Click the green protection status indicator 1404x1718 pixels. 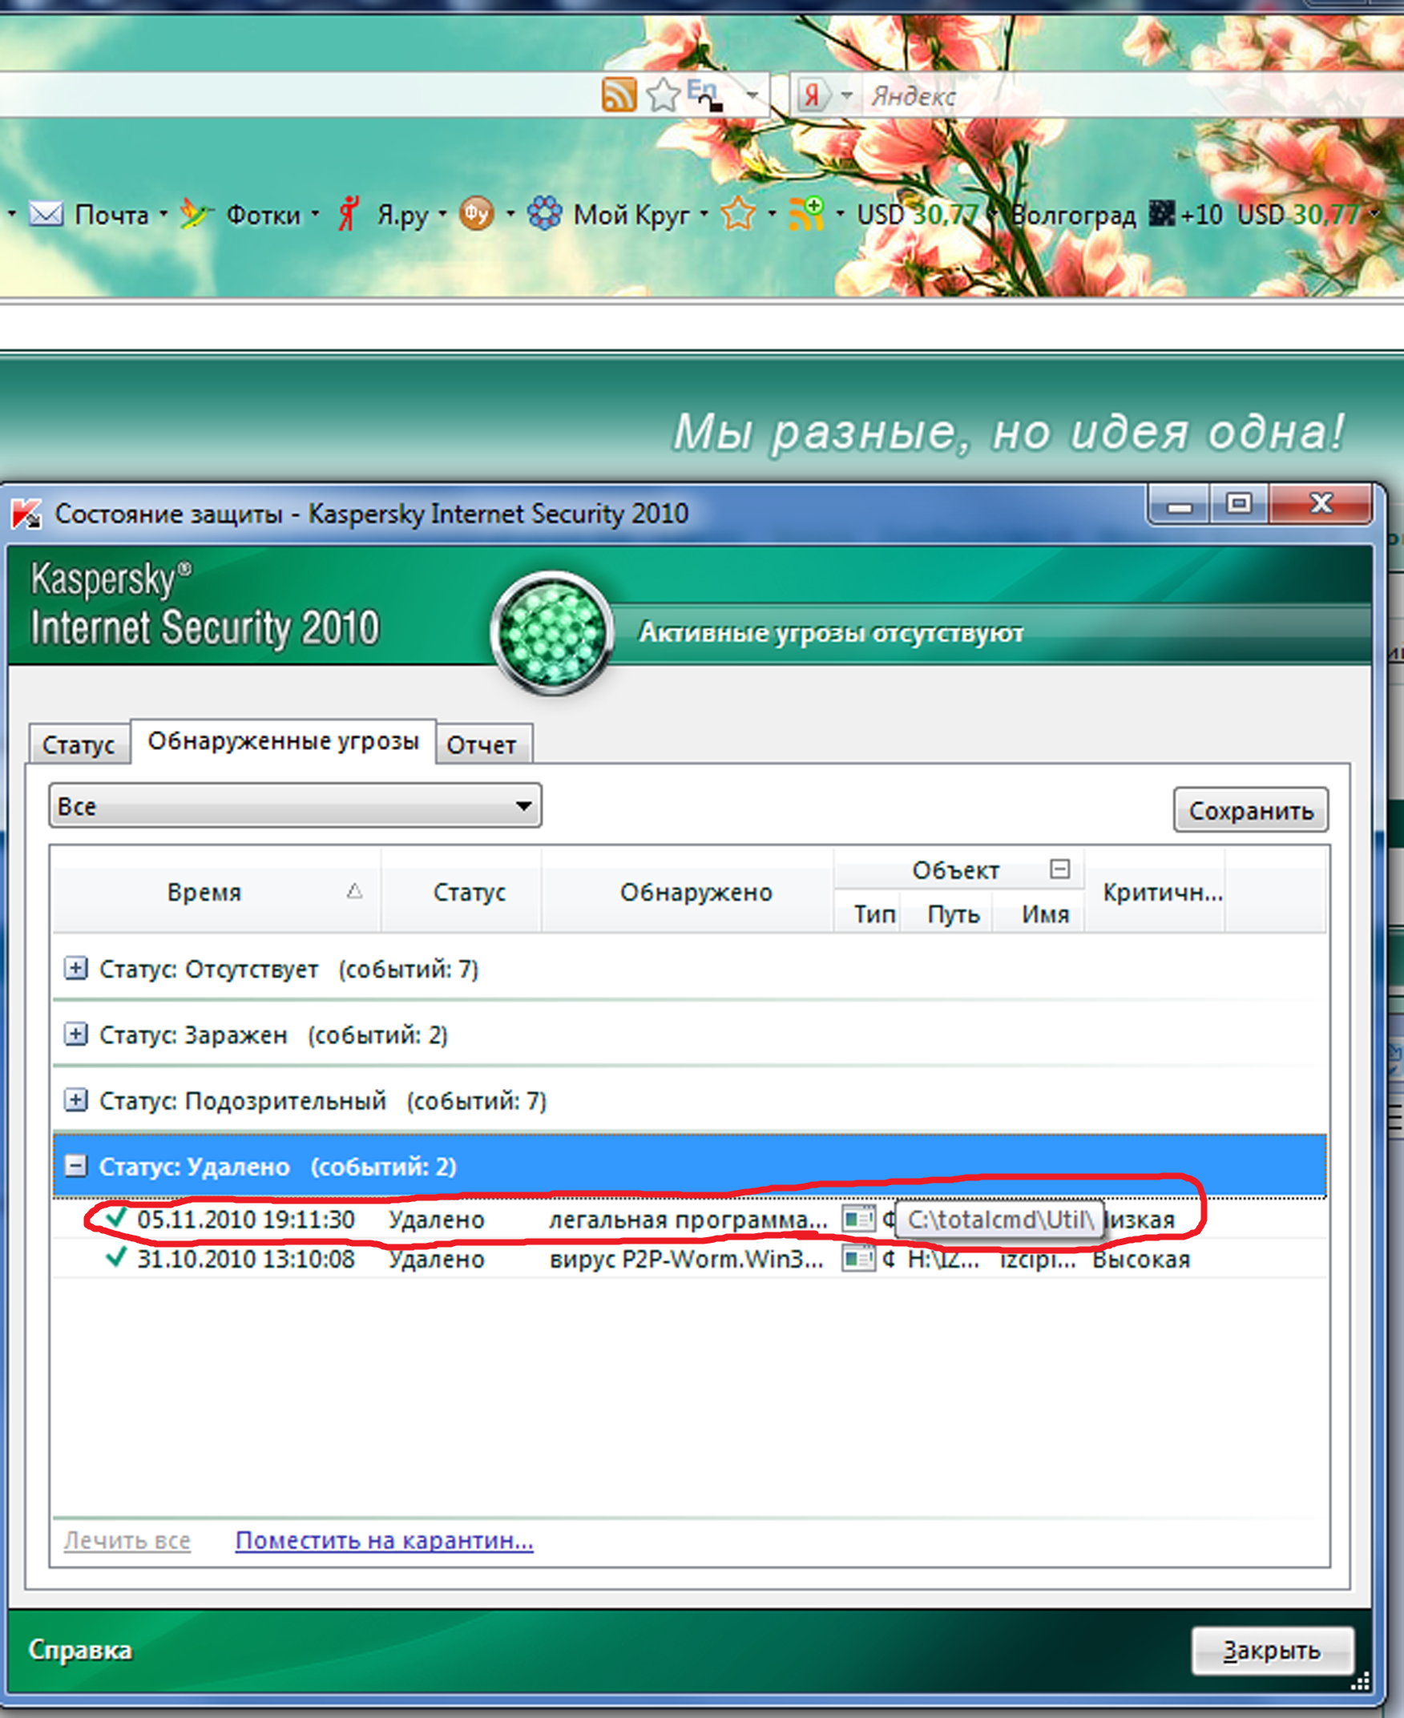click(x=552, y=632)
